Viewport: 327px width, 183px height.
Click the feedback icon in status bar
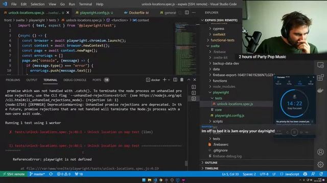[313, 174]
